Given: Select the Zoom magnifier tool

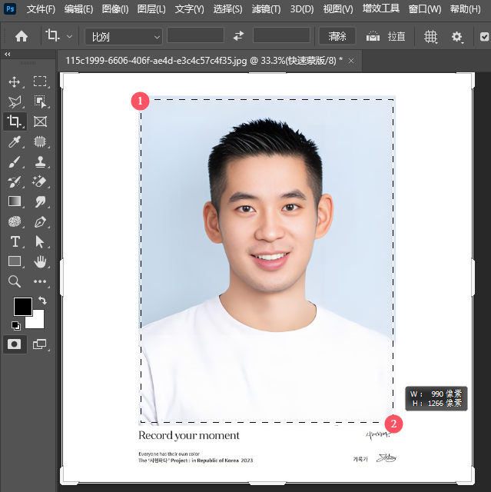Looking at the screenshot, I should [x=15, y=282].
